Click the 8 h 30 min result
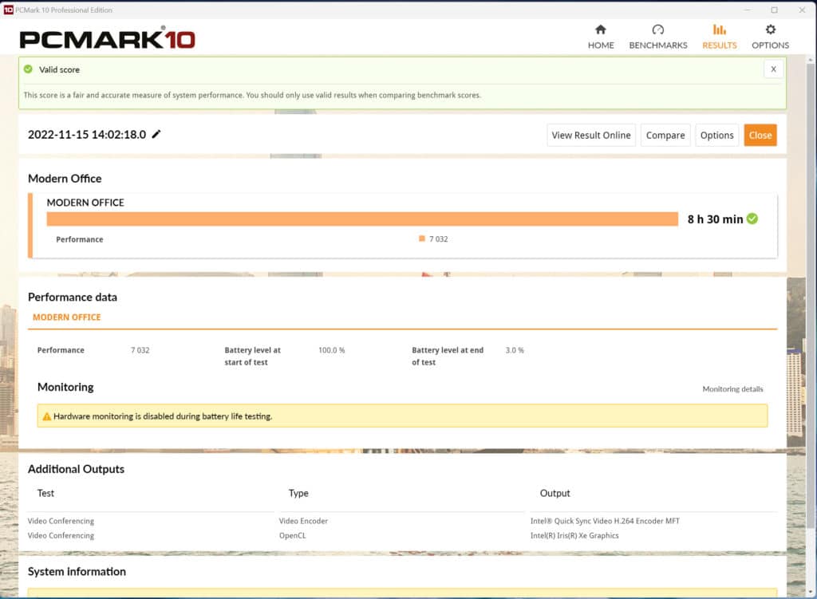 click(x=715, y=219)
